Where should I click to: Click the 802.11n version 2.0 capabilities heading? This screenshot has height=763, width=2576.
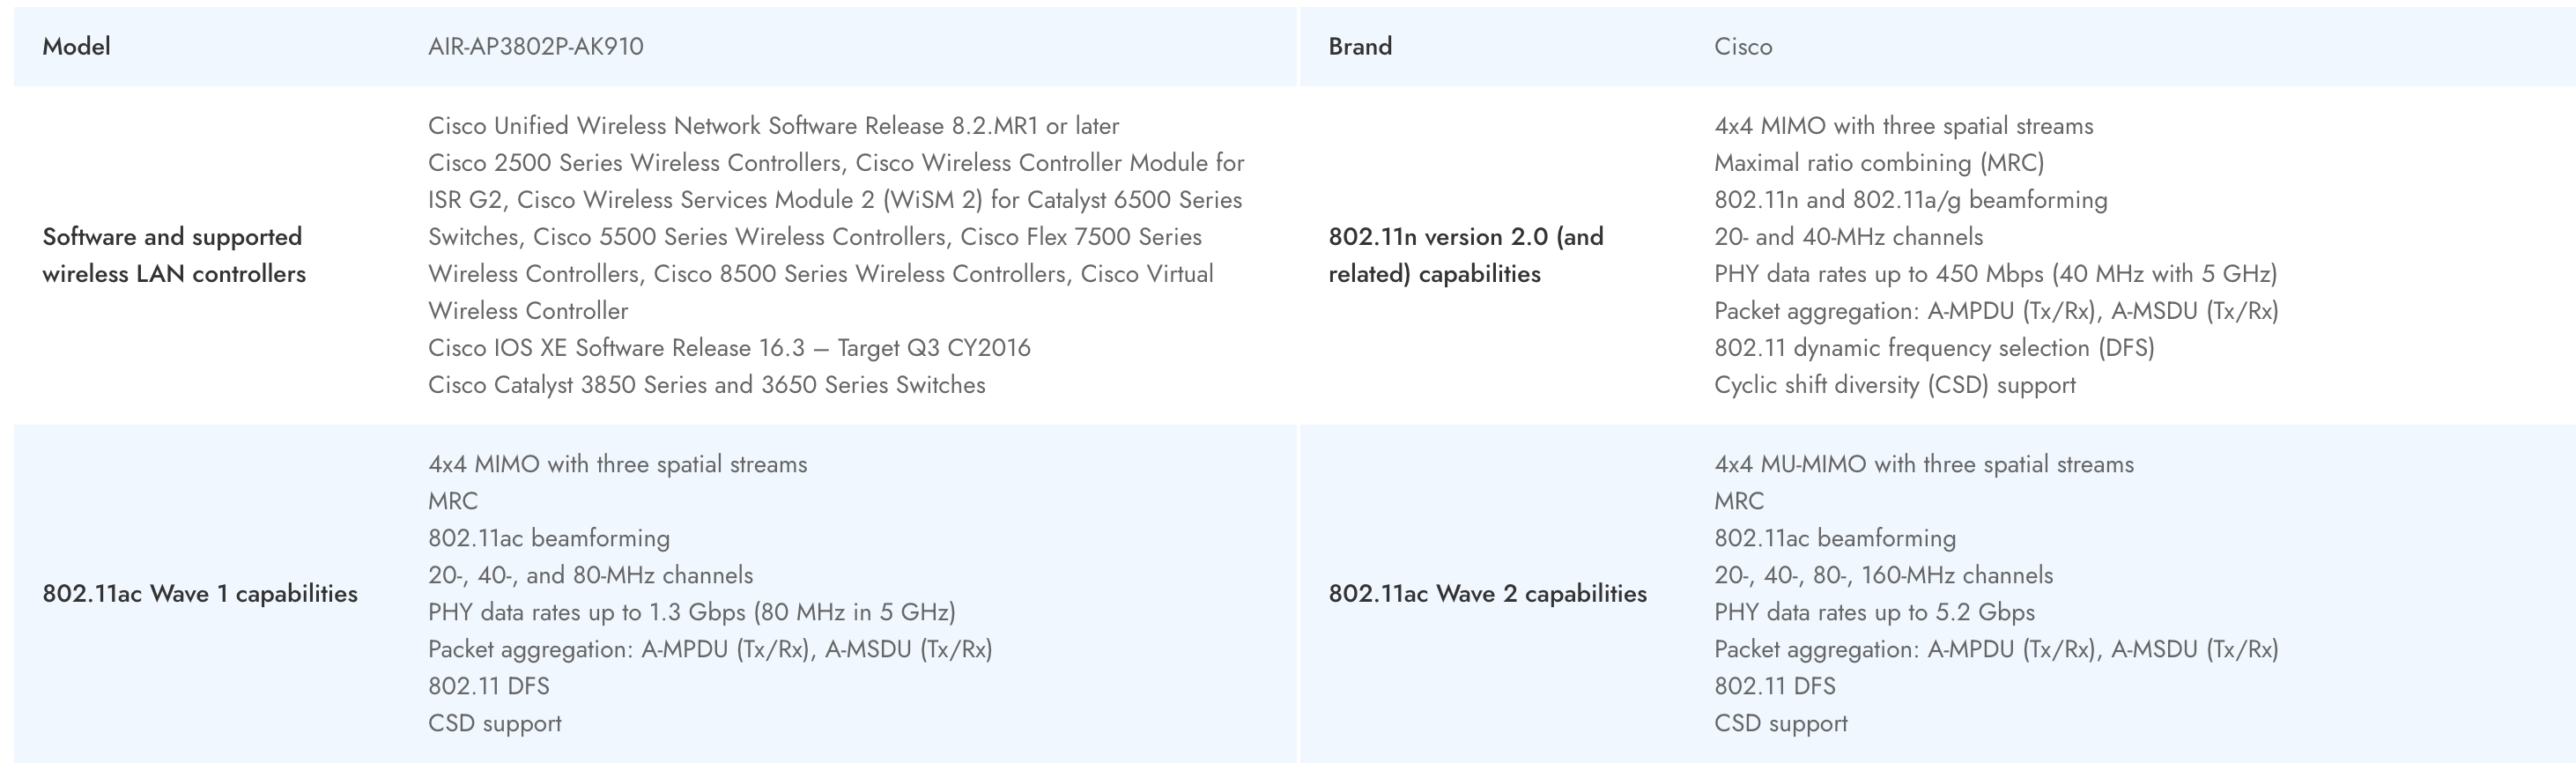(x=1465, y=255)
